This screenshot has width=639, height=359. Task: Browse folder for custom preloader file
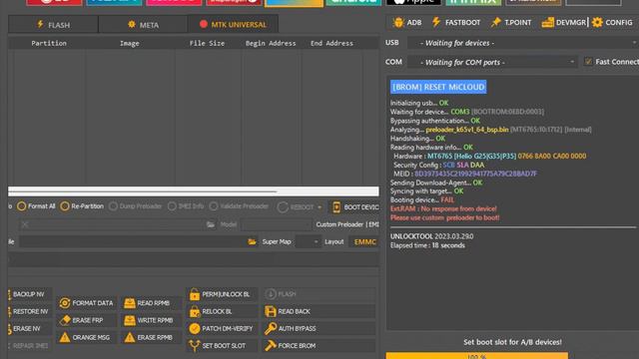[x=211, y=224]
